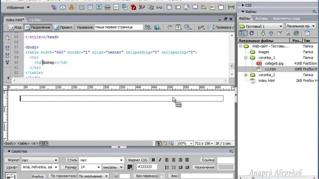The height and width of the screenshot is (179, 319).
Task: Click the File Management icon beside title field
Action: click(x=148, y=27)
